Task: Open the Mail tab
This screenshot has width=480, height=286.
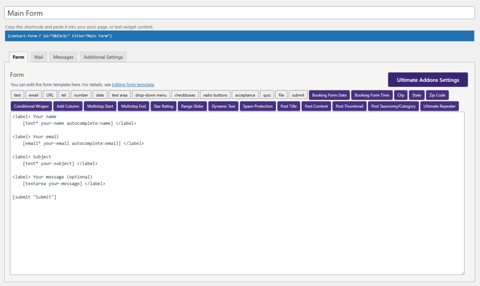Action: [38, 57]
